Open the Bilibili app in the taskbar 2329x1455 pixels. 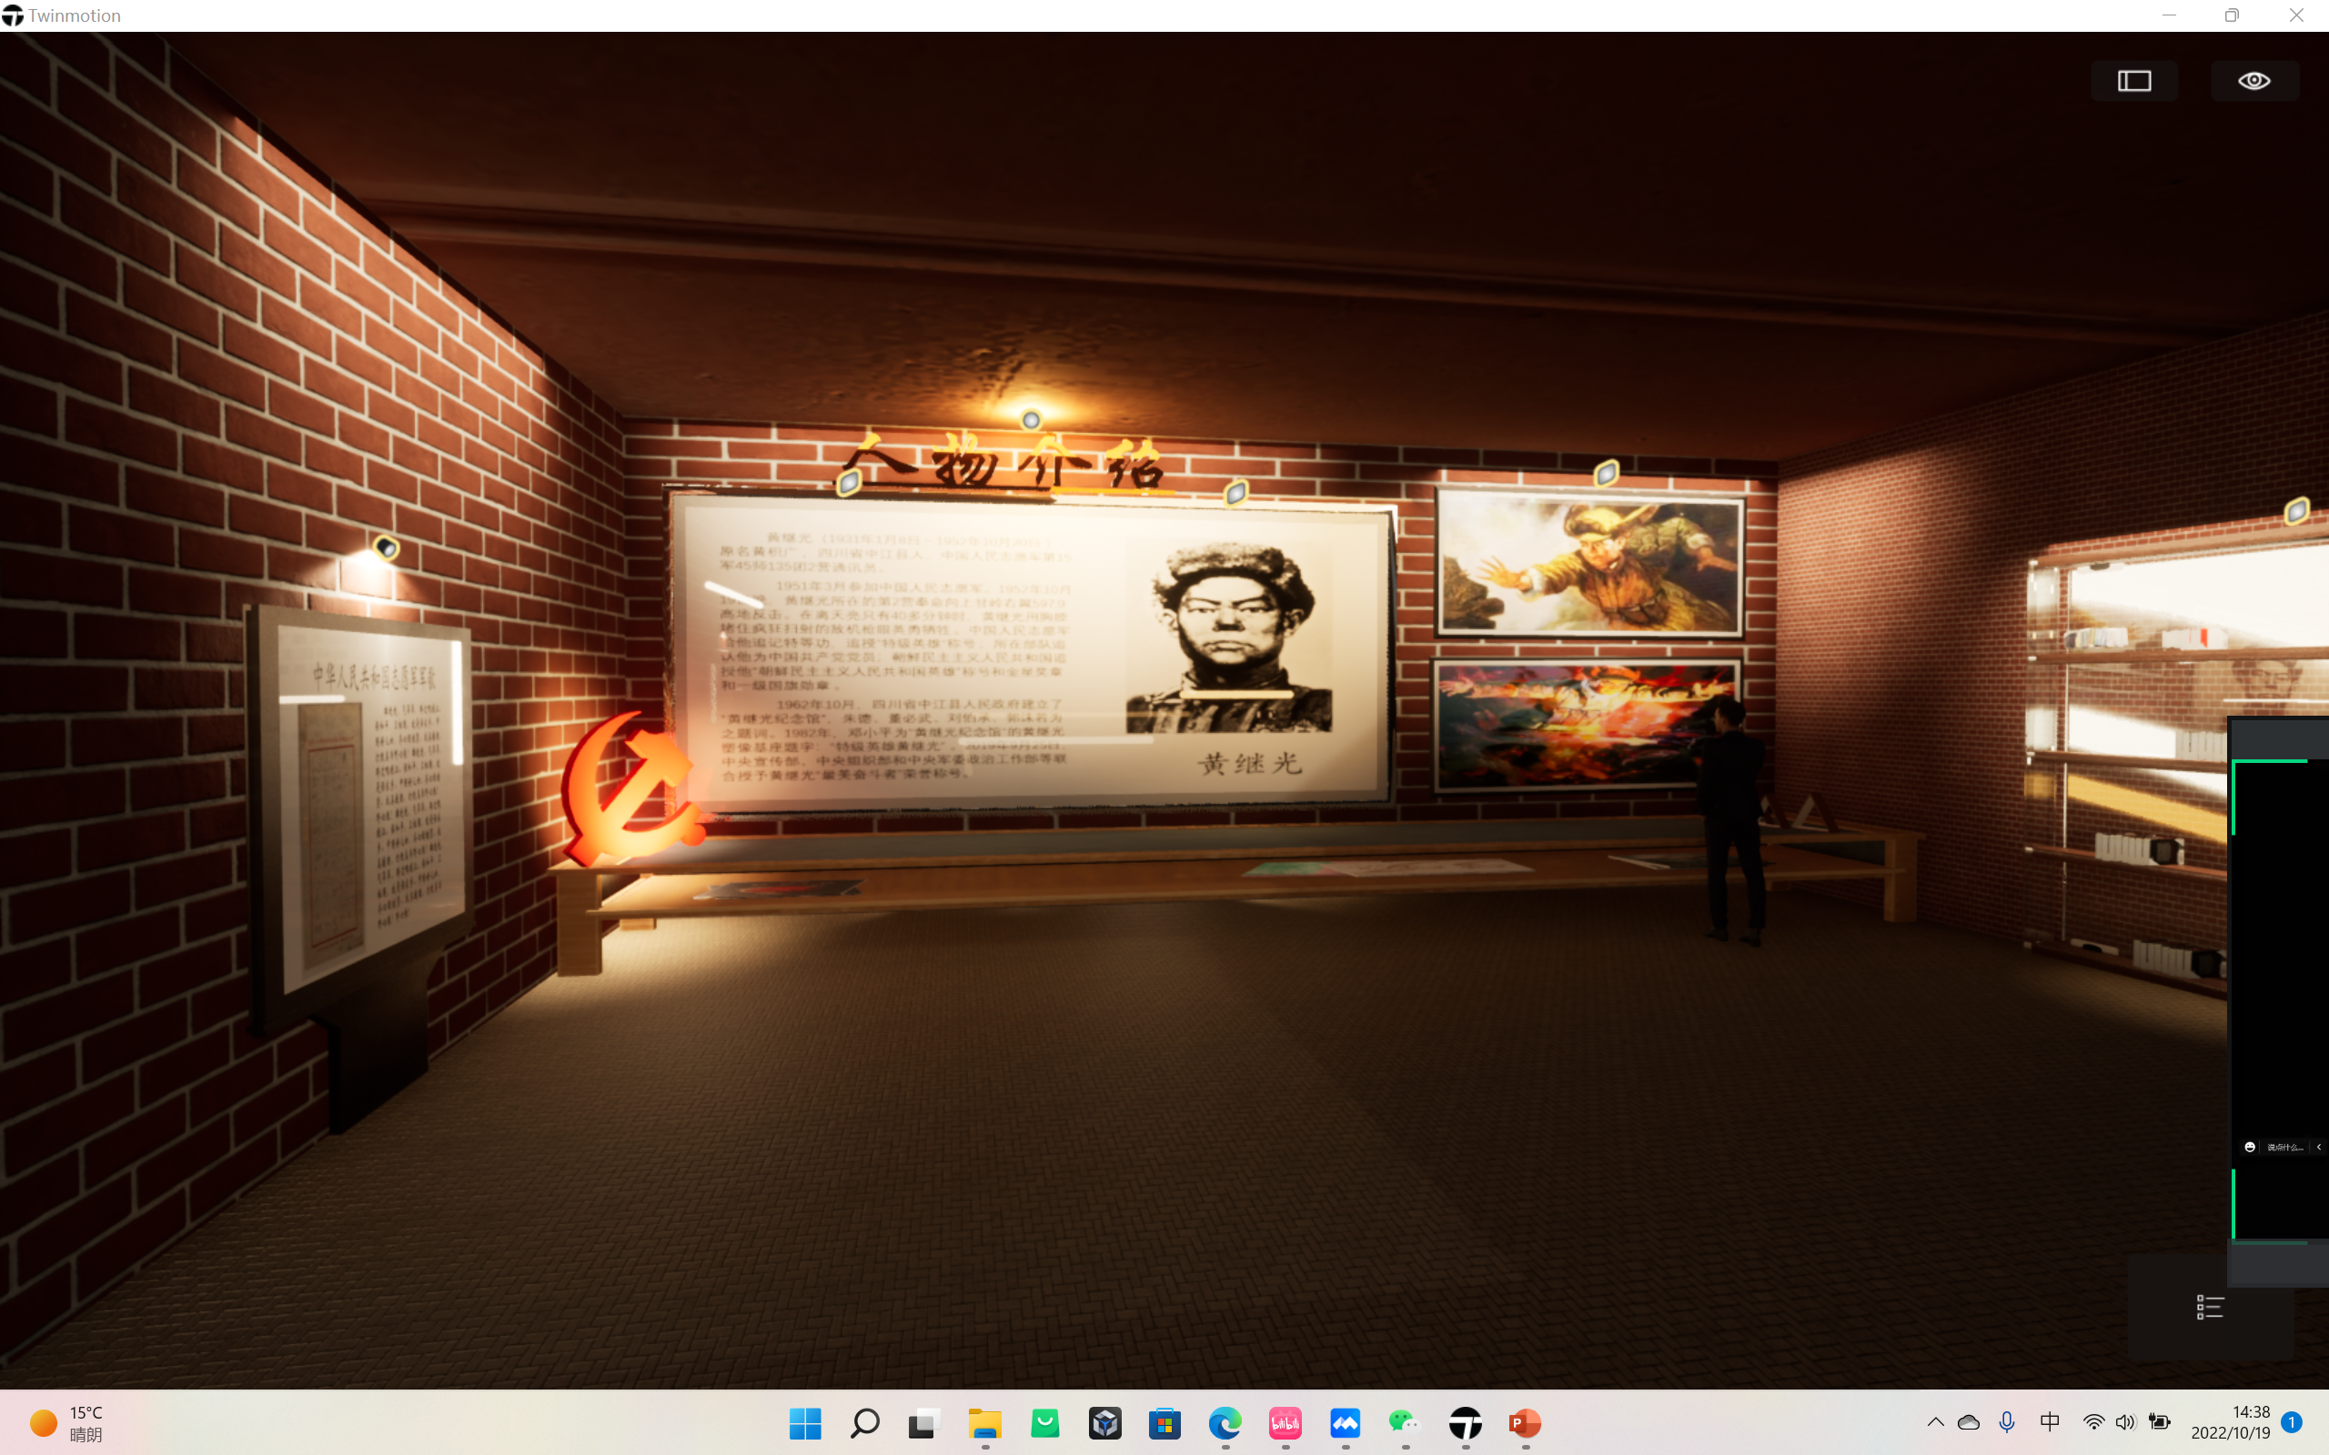(x=1285, y=1423)
